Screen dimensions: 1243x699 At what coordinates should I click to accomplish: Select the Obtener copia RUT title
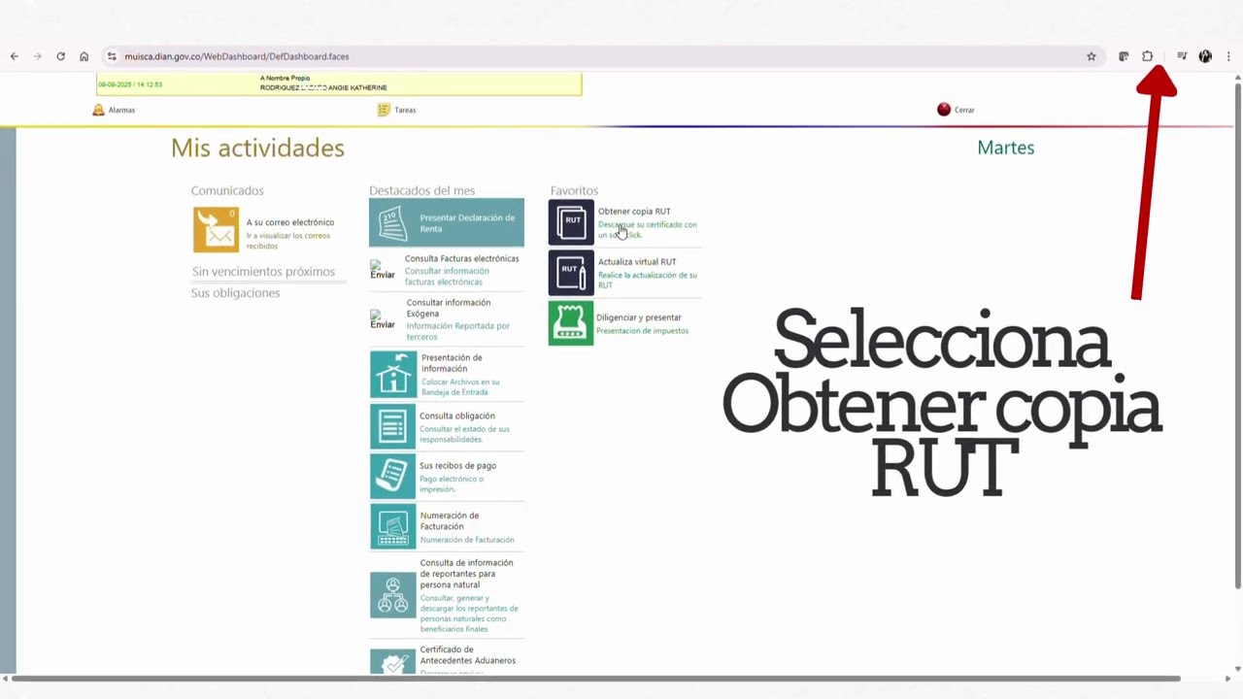[634, 212]
